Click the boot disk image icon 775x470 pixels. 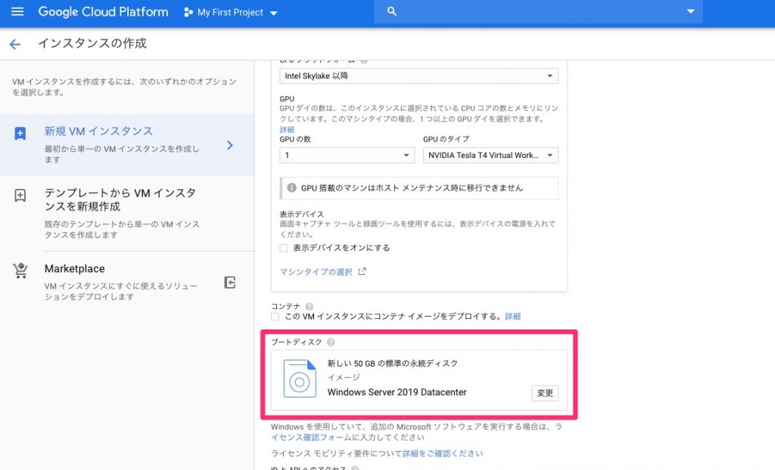299,379
